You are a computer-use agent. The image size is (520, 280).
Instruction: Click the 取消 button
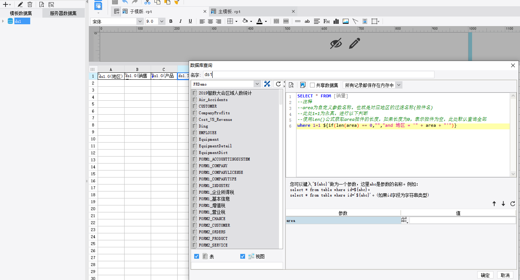point(505,275)
